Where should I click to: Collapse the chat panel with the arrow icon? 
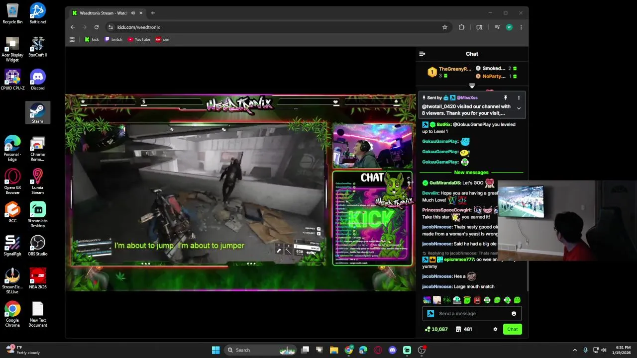point(422,54)
